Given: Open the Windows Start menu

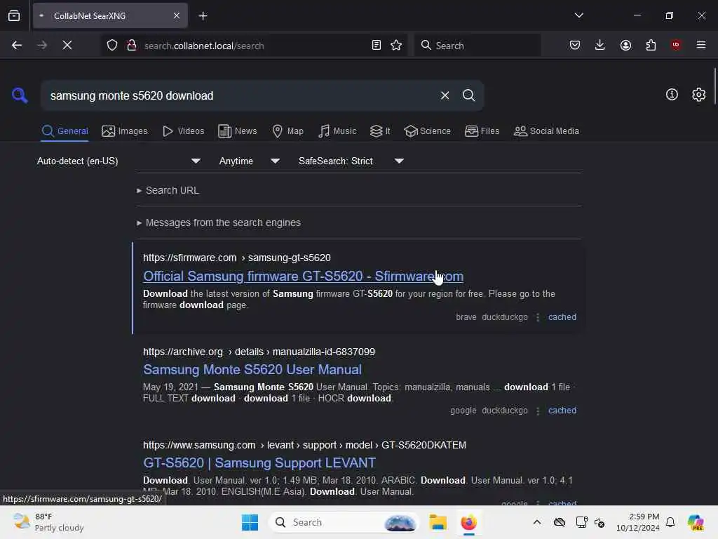Looking at the screenshot, I should [x=250, y=522].
